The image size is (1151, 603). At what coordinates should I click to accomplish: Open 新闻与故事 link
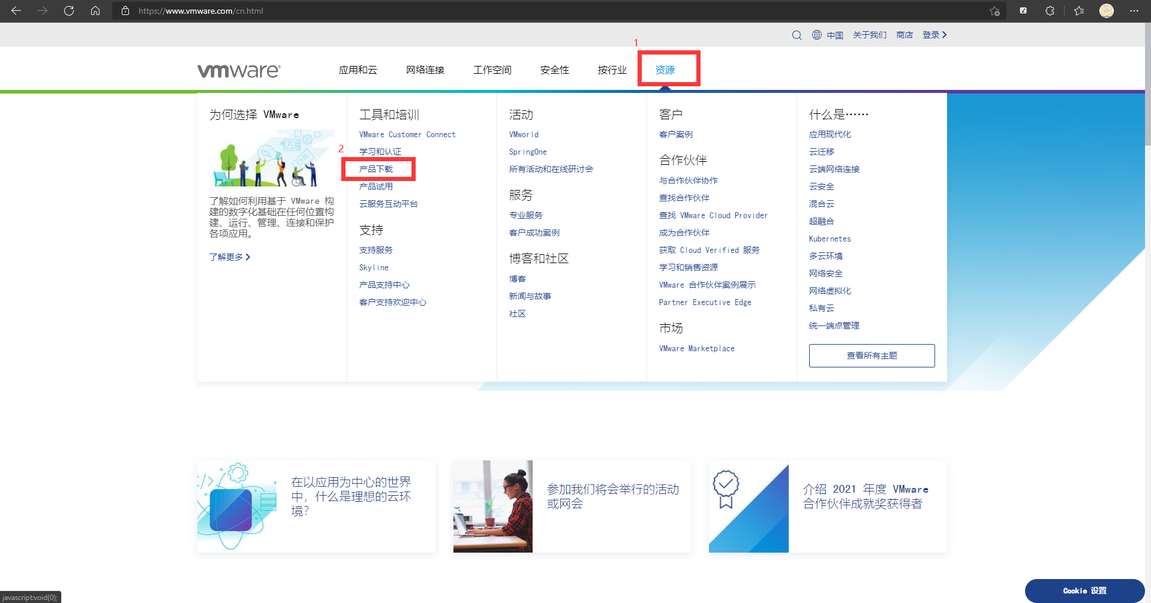tap(530, 297)
